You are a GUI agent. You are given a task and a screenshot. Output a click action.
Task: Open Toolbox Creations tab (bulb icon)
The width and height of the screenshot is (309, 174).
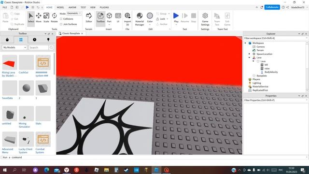pyautogui.click(x=48, y=40)
